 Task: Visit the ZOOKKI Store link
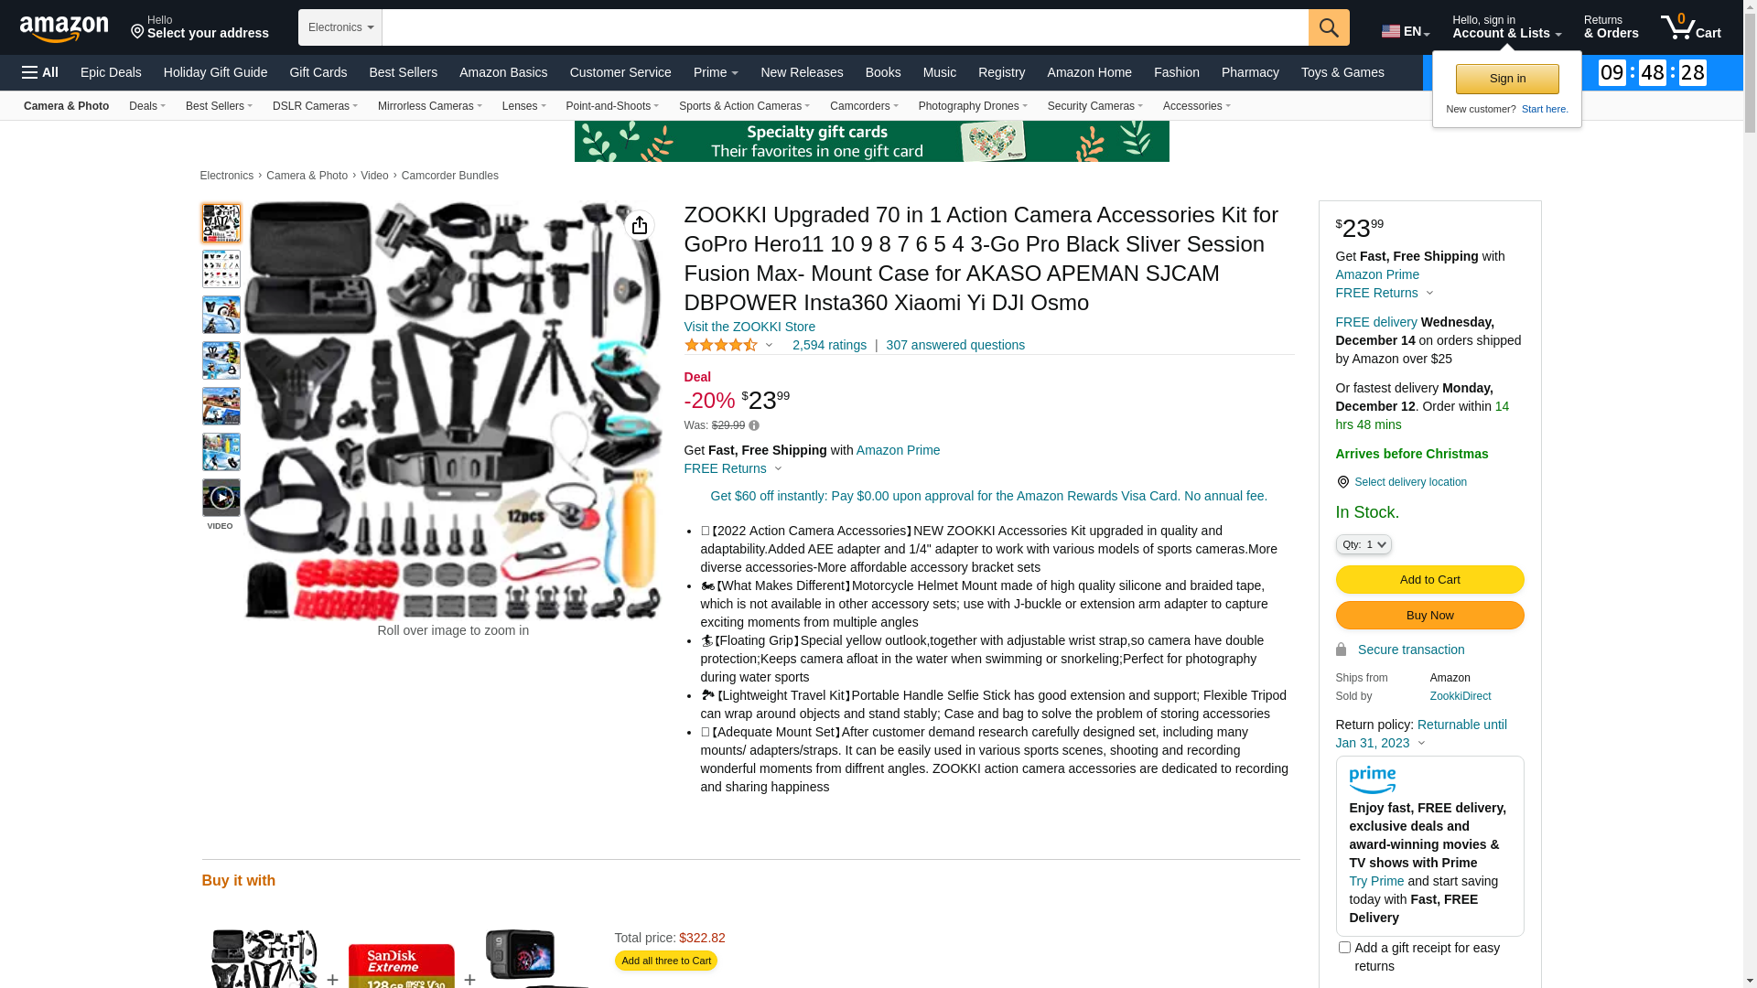coord(749,327)
